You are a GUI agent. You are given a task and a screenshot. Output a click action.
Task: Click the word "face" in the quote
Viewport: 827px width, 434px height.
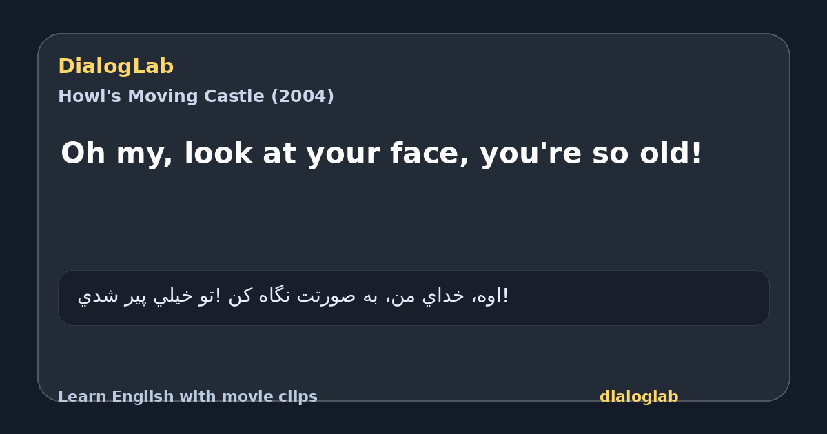(x=429, y=154)
